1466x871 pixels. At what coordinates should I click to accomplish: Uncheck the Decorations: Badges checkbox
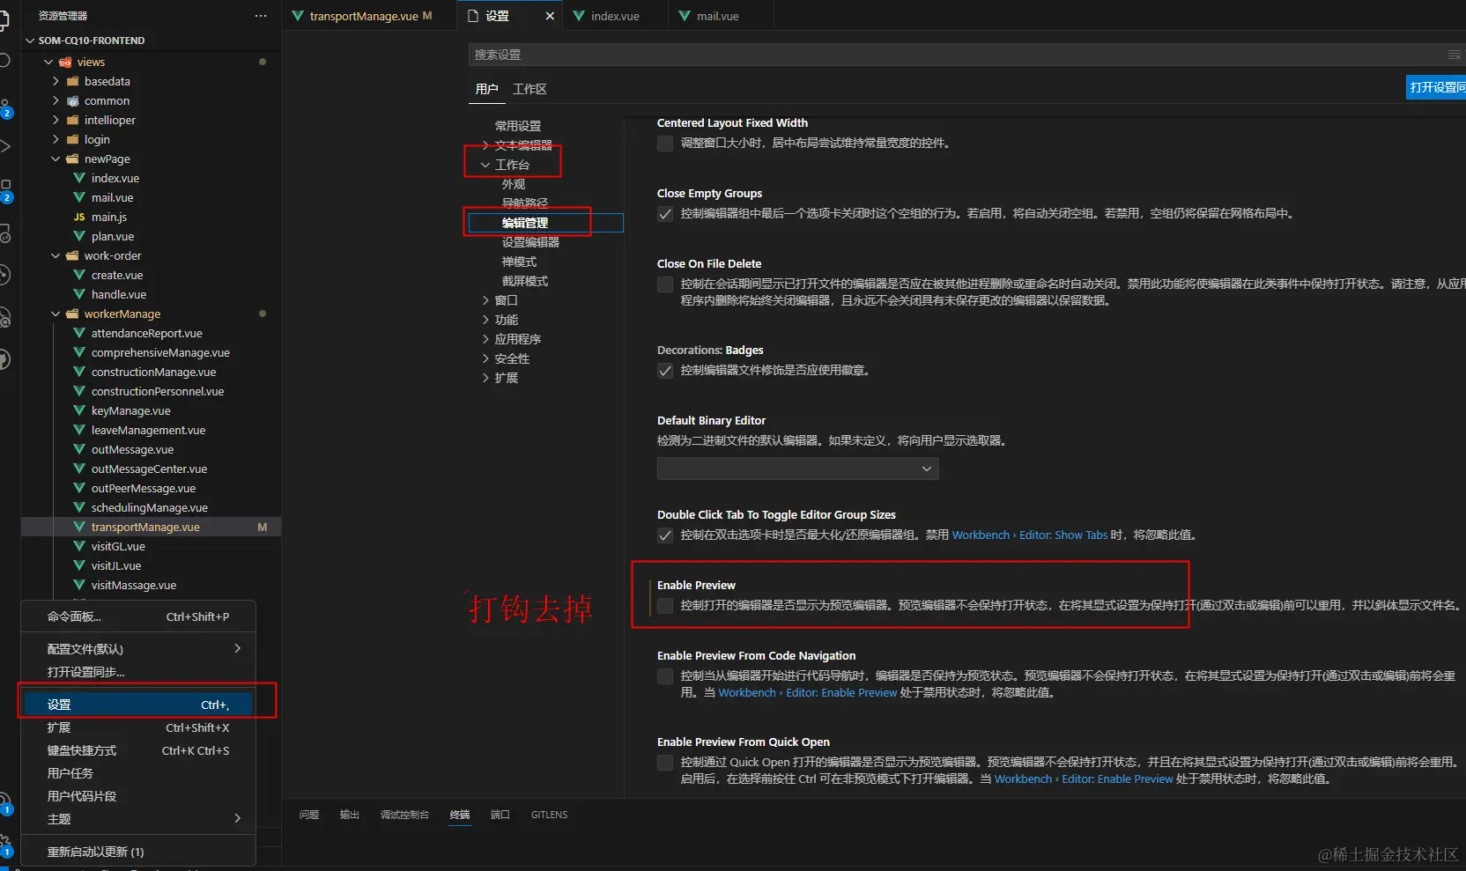pos(665,370)
